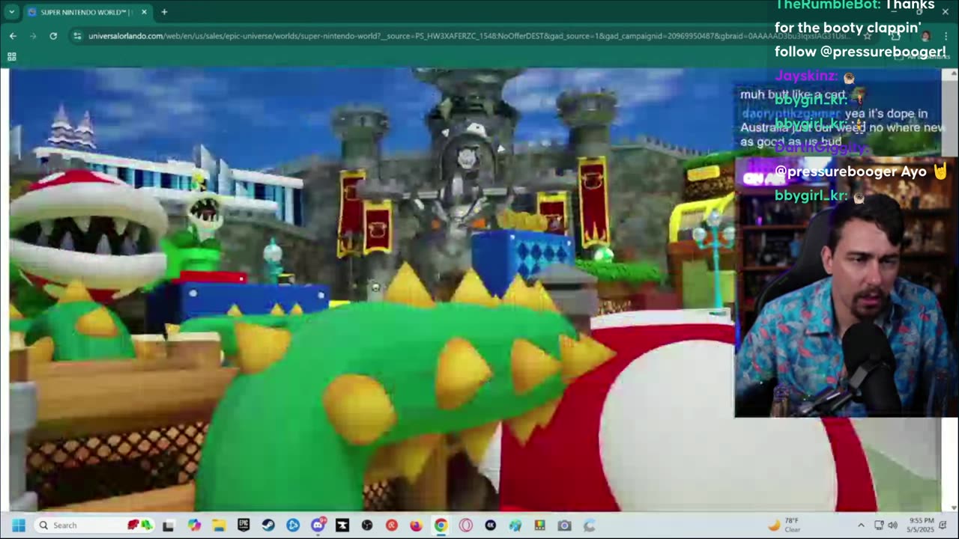Screen dimensions: 959x539
Task: Open the notification center bell
Action: tap(943, 526)
